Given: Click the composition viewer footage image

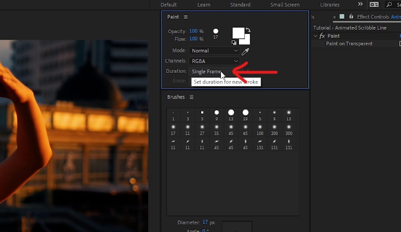Looking at the screenshot, I should pos(74,136).
